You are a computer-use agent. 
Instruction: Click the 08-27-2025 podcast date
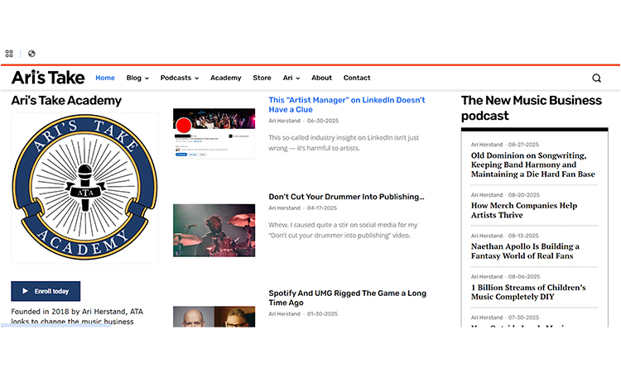tap(523, 145)
